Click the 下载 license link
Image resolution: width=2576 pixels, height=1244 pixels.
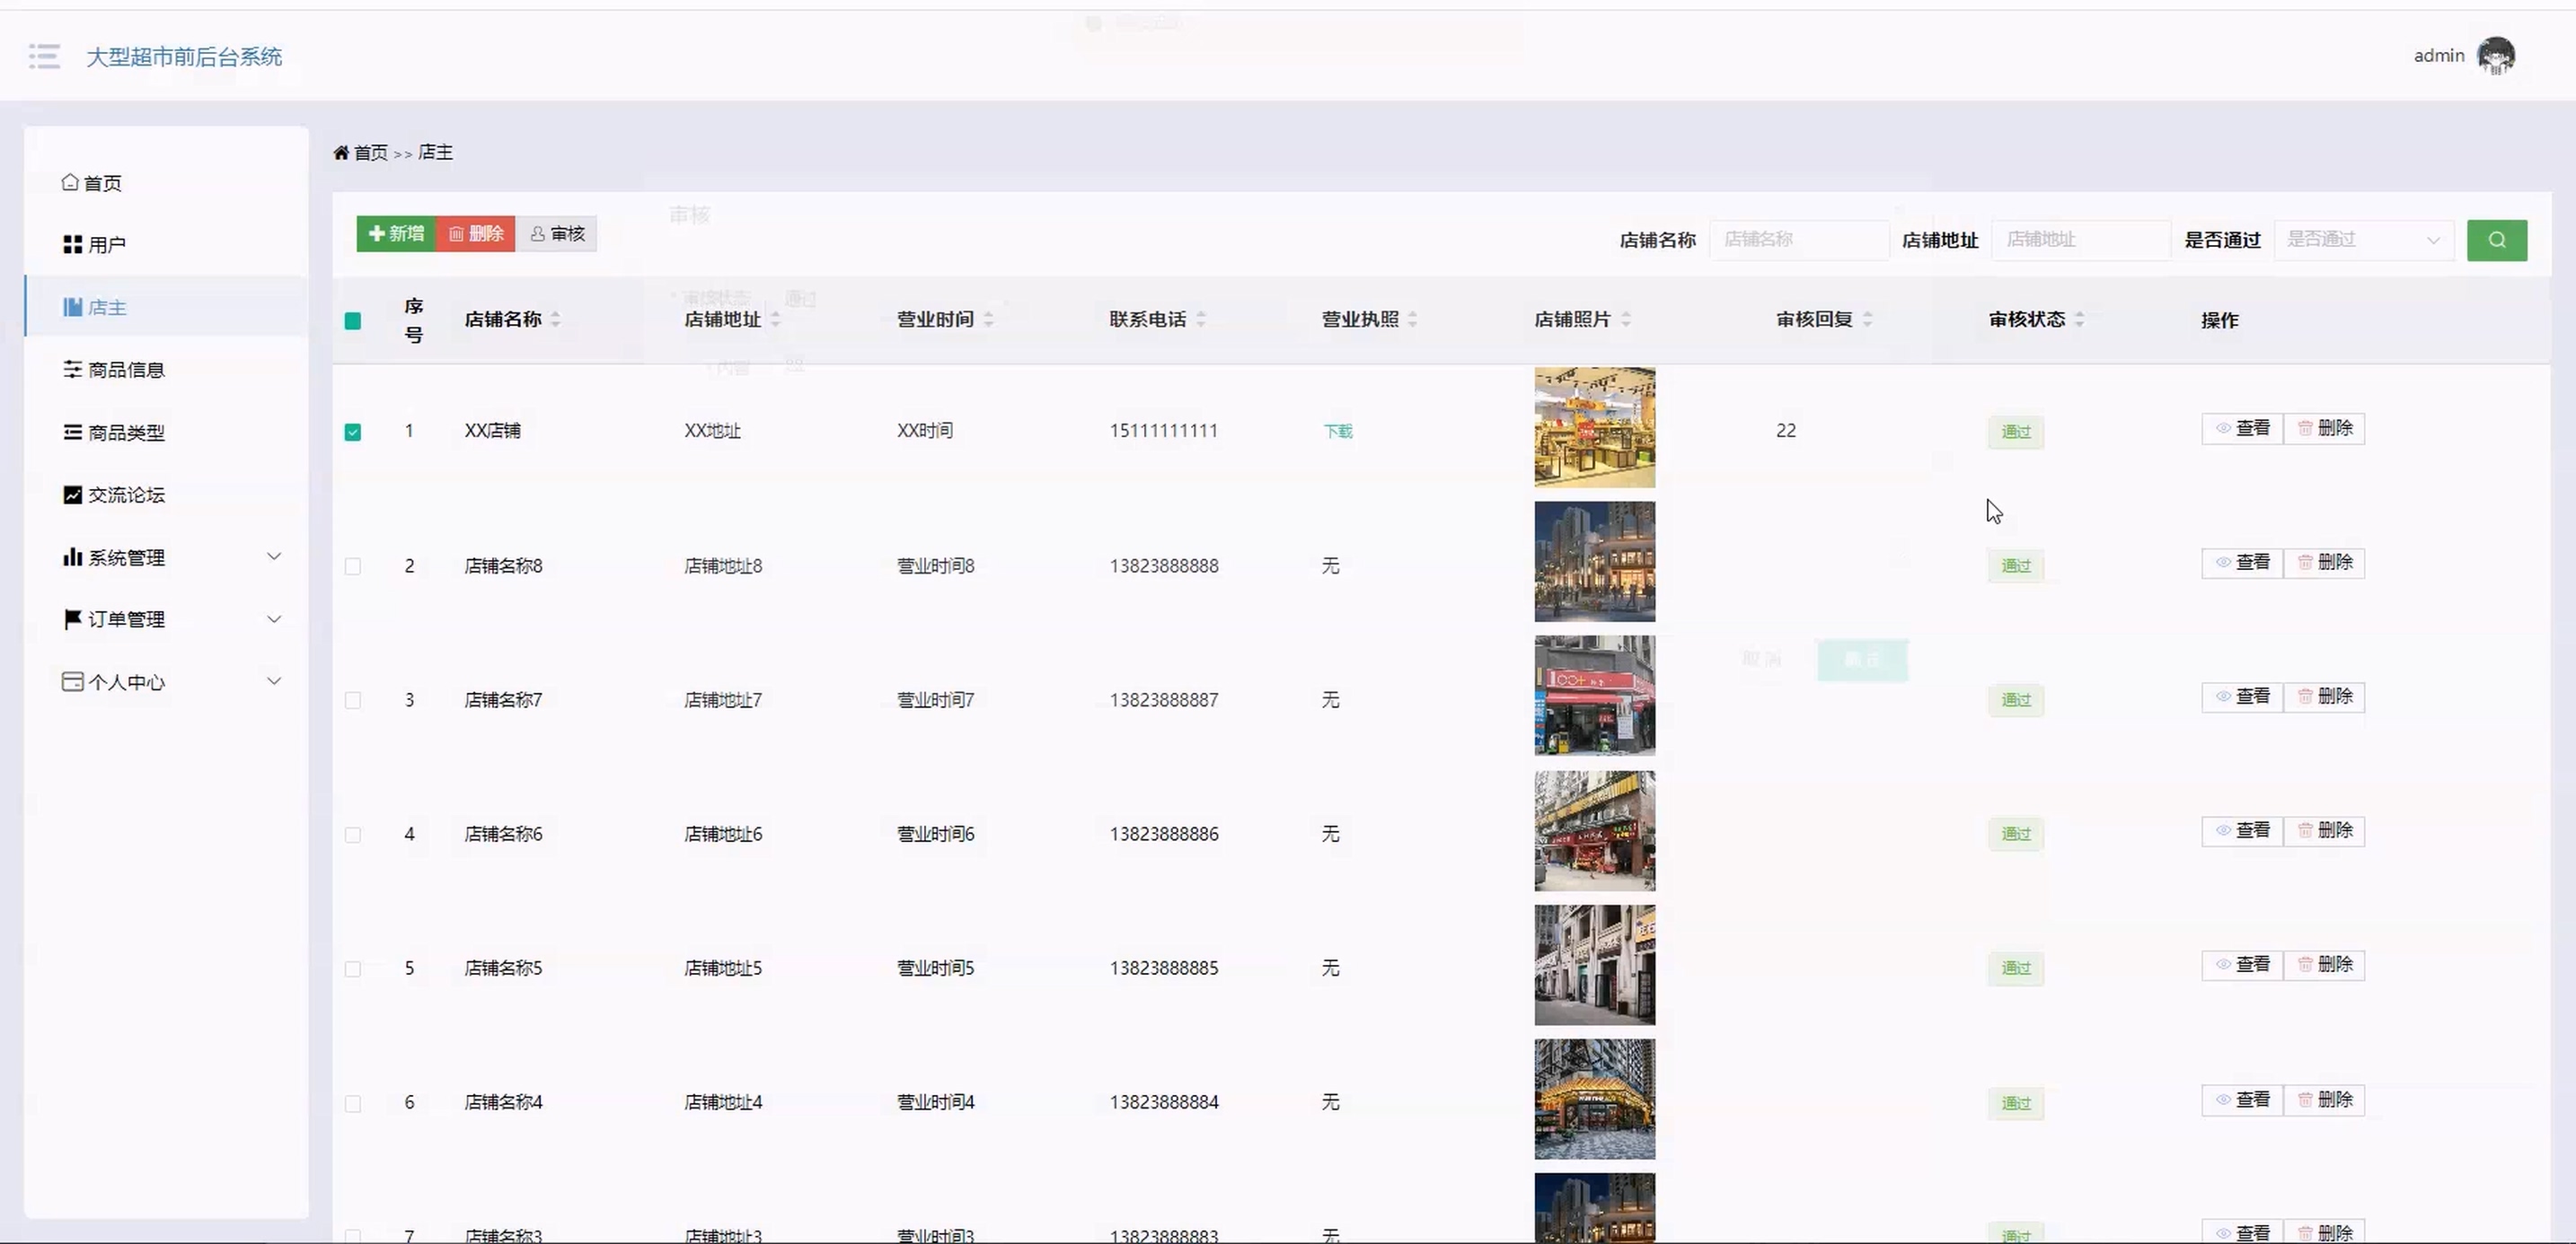pos(1337,432)
